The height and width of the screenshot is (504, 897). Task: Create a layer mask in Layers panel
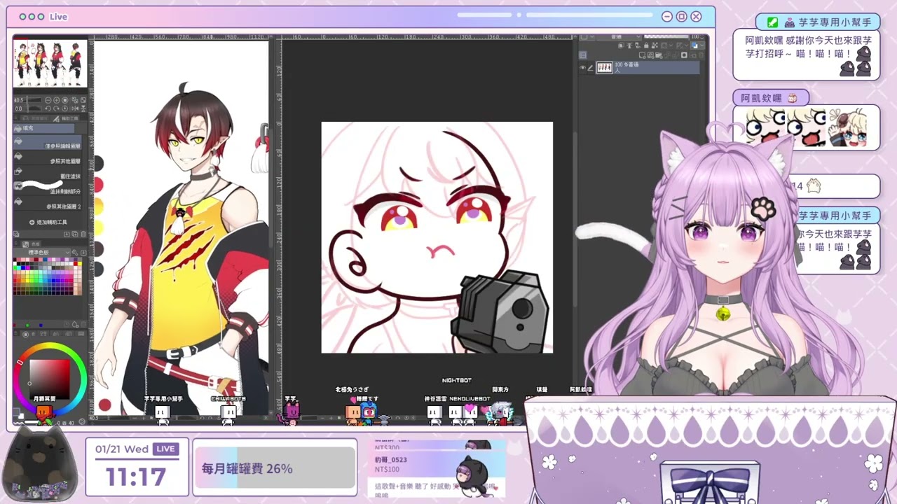tap(684, 55)
